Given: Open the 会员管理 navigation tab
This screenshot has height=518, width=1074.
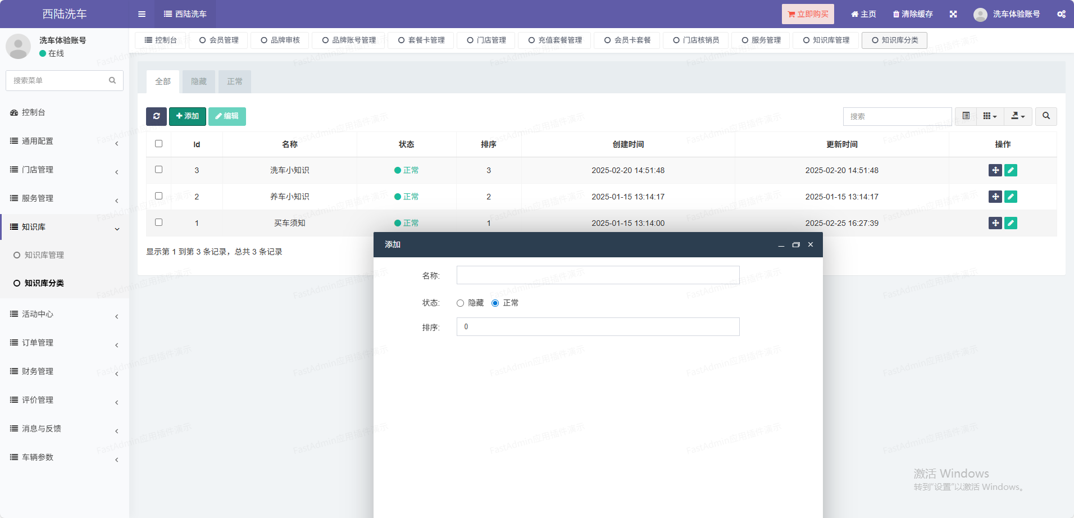Looking at the screenshot, I should pos(219,40).
